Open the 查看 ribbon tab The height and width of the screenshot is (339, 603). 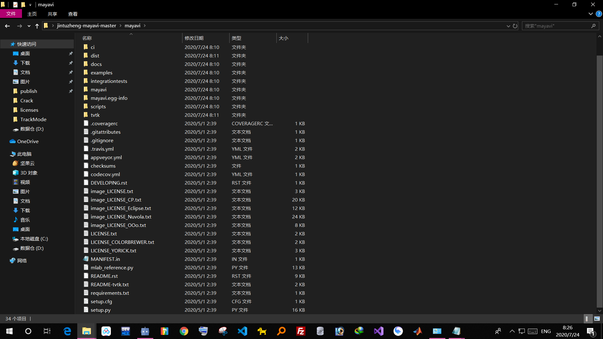pyautogui.click(x=73, y=14)
